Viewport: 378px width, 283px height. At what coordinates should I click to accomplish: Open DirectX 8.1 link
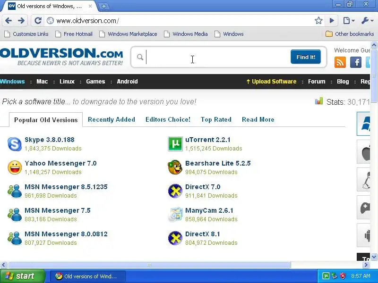click(x=203, y=234)
